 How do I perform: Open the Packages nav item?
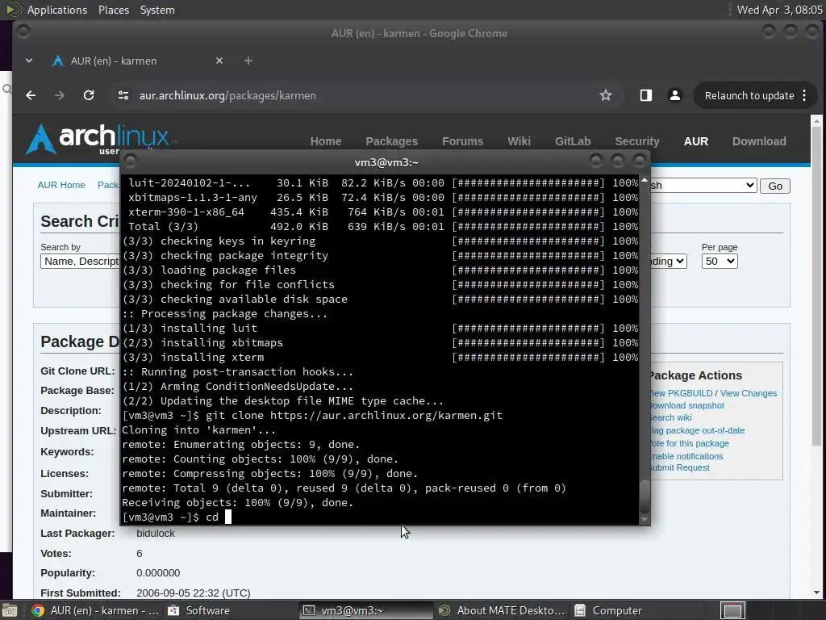(x=391, y=141)
